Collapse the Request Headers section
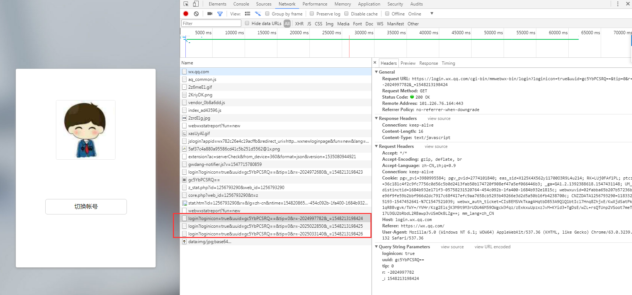The width and height of the screenshot is (632, 295). click(376, 146)
